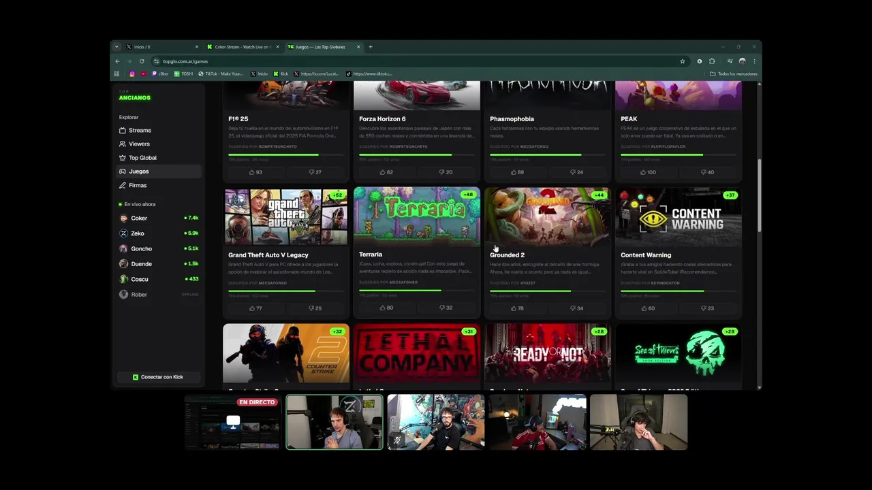Image resolution: width=872 pixels, height=490 pixels.
Task: Open the Todos los marcadores folder
Action: coord(734,73)
